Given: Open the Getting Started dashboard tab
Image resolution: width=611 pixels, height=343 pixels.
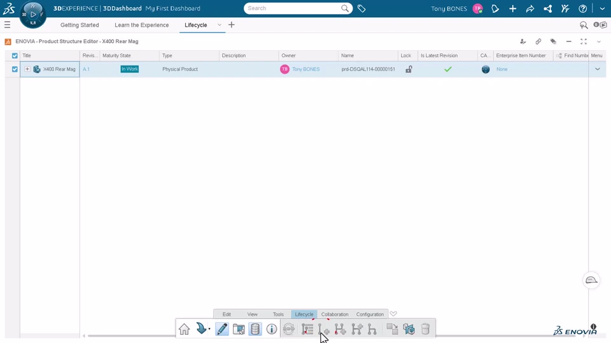Looking at the screenshot, I should point(80,25).
